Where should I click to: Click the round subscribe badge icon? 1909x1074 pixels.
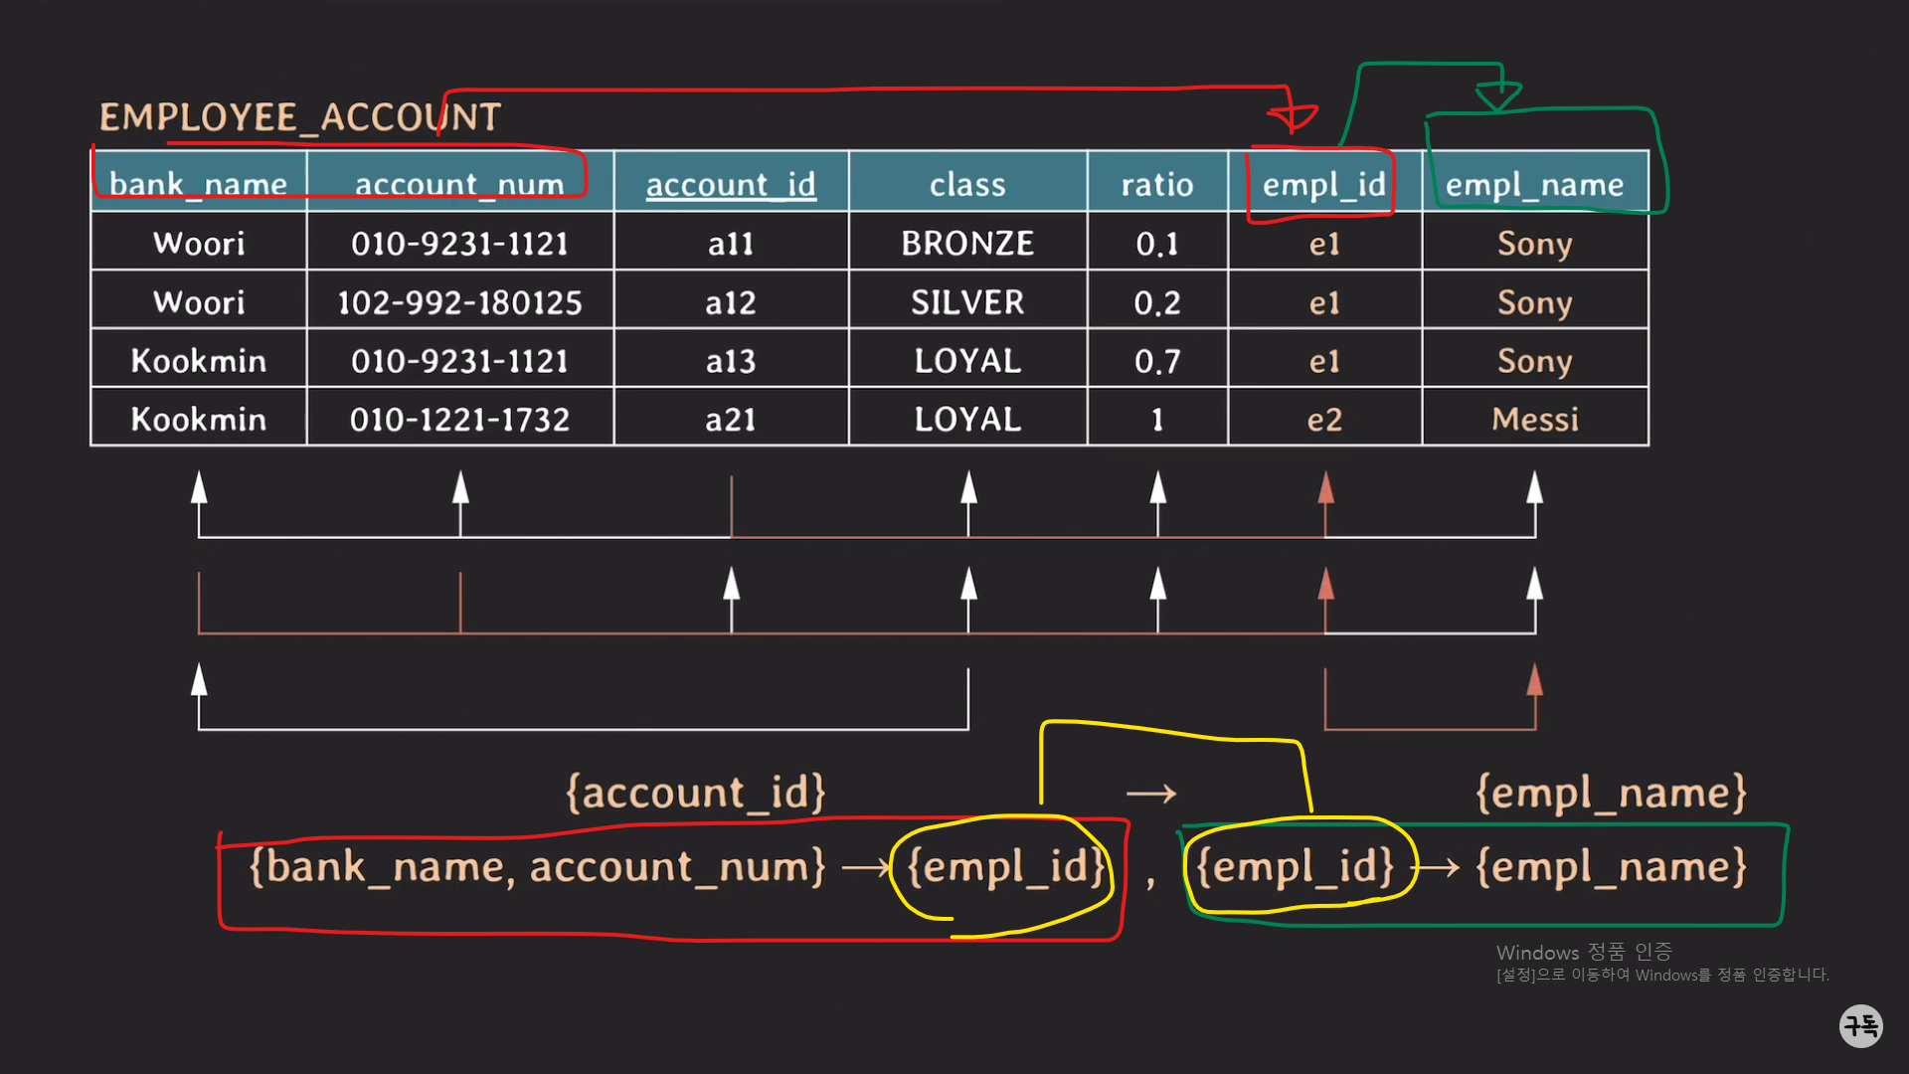coord(1860,1025)
